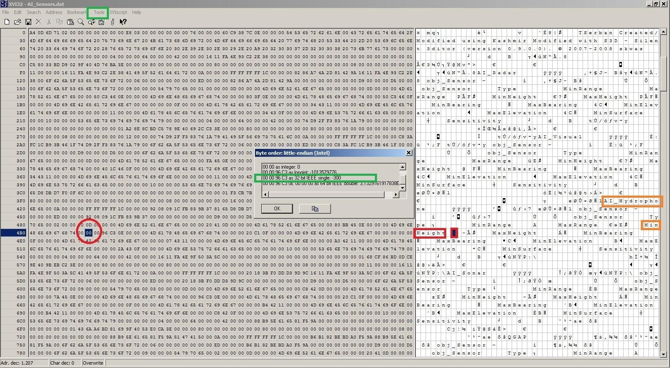Click the highlighted 00 byte in row 4B0
The height and width of the screenshot is (368, 670).
click(88, 233)
